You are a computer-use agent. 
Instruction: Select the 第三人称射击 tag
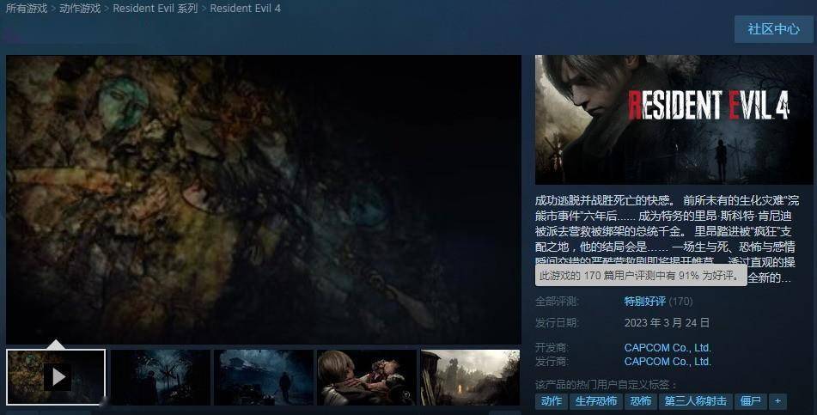pyautogui.click(x=695, y=401)
